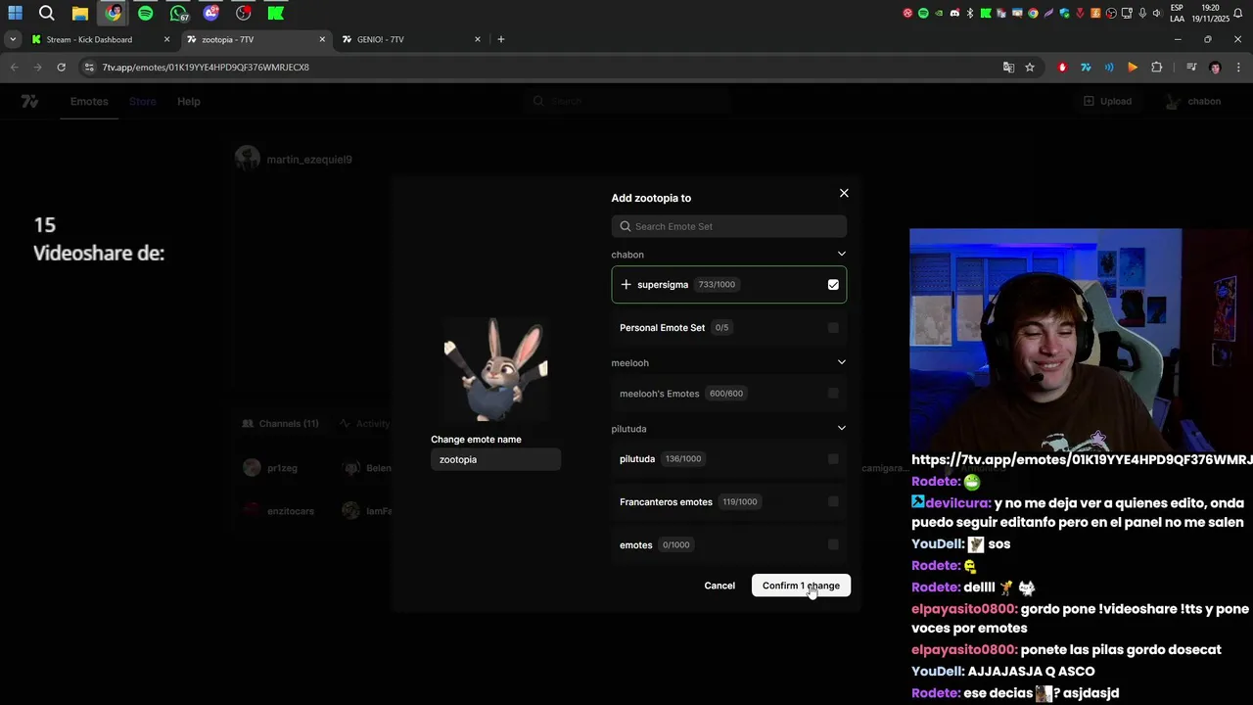
Task: Open the volume speaker tray icon
Action: coord(1157,14)
